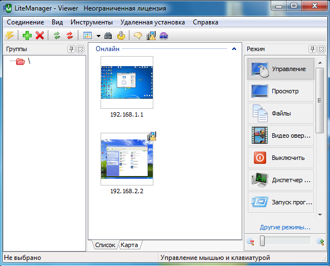This screenshot has height=266, width=330.
Task: Open the Удаленная установка menu
Action: (153, 22)
